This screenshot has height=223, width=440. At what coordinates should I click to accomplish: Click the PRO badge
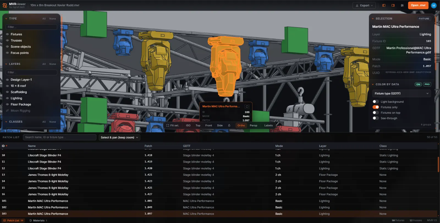tap(427, 85)
